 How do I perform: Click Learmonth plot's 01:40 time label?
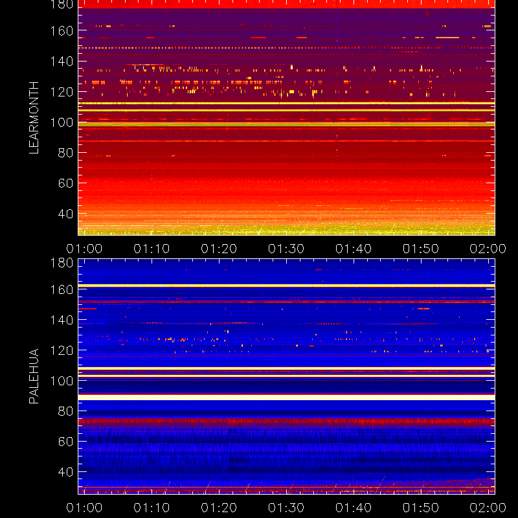pos(354,249)
